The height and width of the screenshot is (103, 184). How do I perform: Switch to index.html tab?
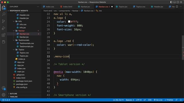tap(68, 7)
